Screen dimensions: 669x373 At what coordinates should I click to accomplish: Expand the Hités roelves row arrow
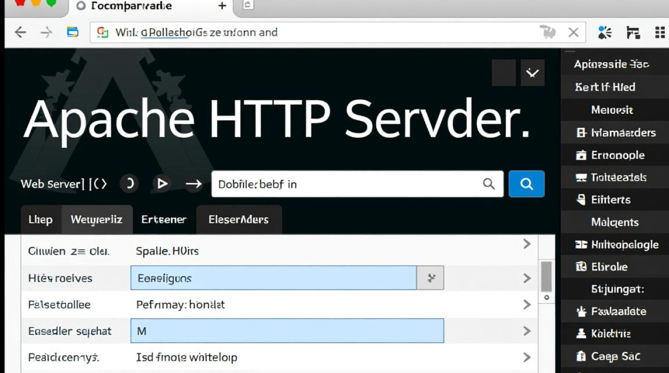[x=527, y=278]
